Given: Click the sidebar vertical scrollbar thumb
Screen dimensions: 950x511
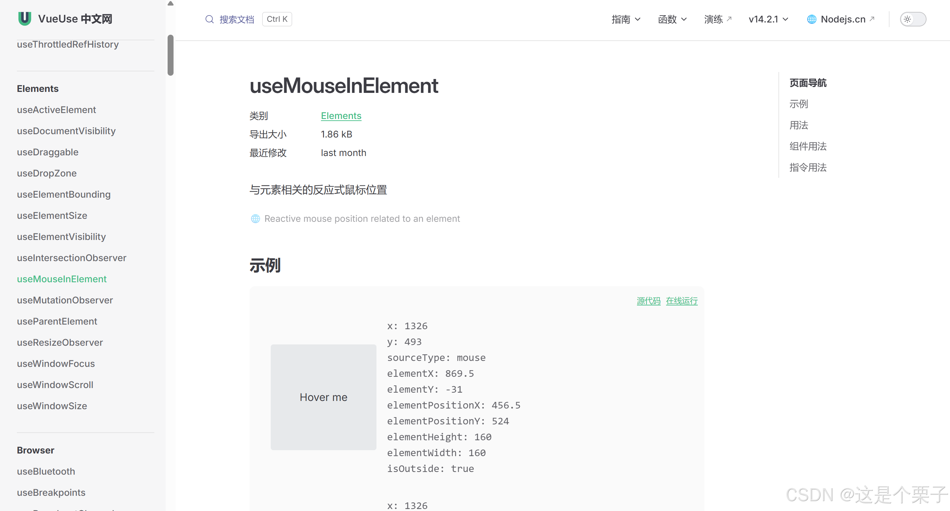Looking at the screenshot, I should (170, 55).
